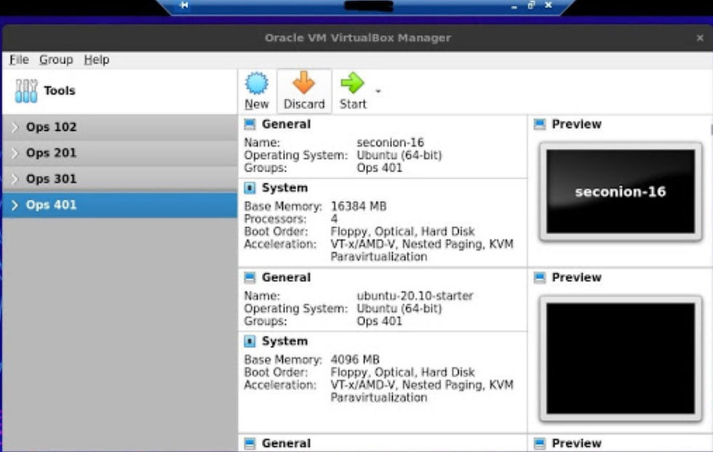The image size is (713, 452).
Task: Click the name value ubuntu-20.10-starter
Action: point(415,296)
